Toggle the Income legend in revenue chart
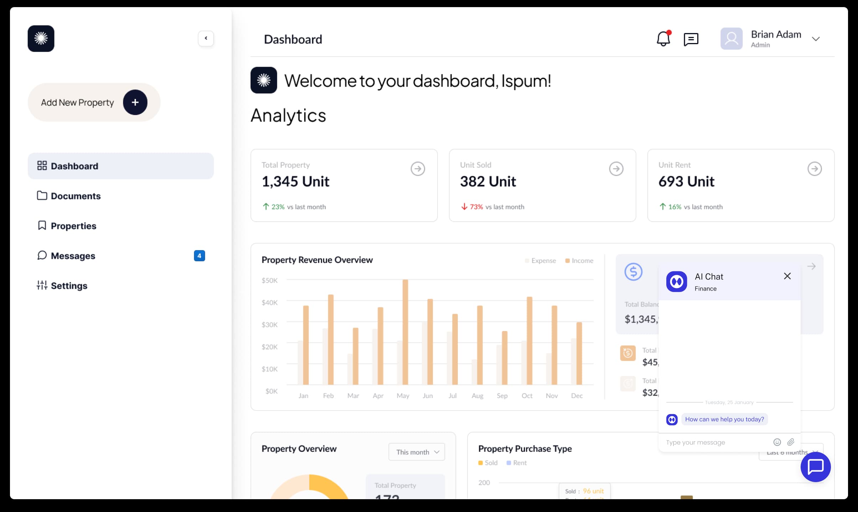 click(579, 260)
